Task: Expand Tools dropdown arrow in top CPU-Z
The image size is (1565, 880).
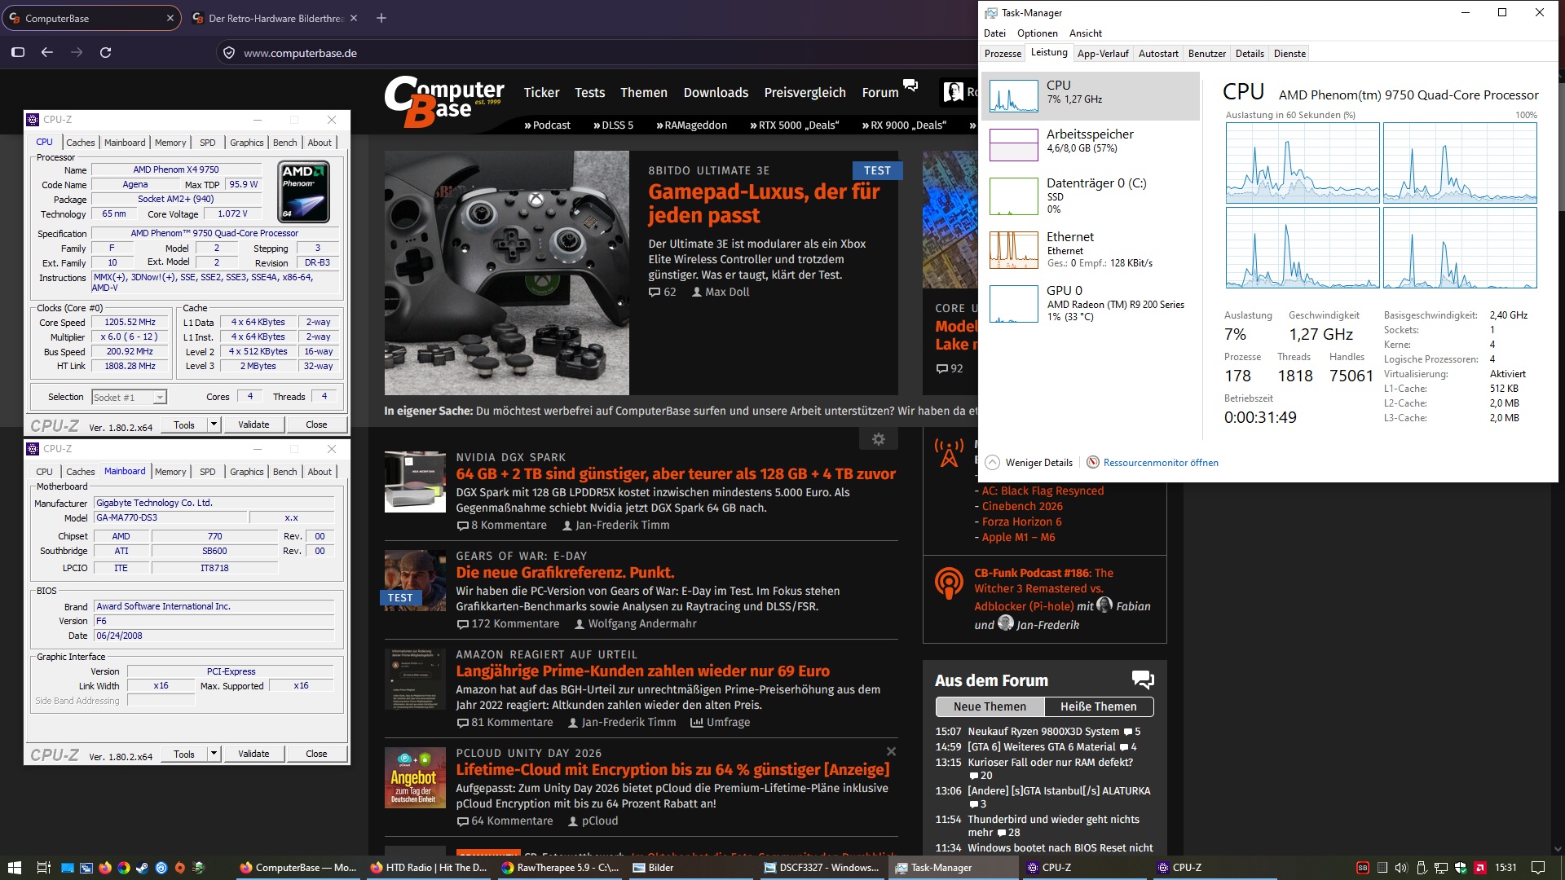Action: (x=214, y=425)
